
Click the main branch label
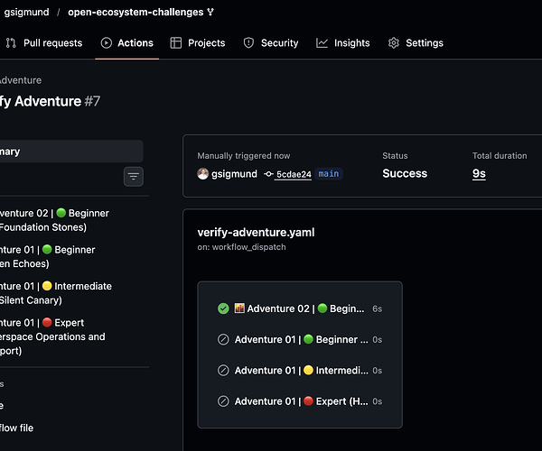[329, 173]
